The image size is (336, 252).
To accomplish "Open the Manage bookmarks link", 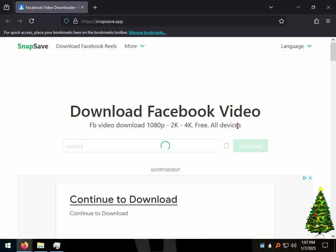I will (147, 32).
